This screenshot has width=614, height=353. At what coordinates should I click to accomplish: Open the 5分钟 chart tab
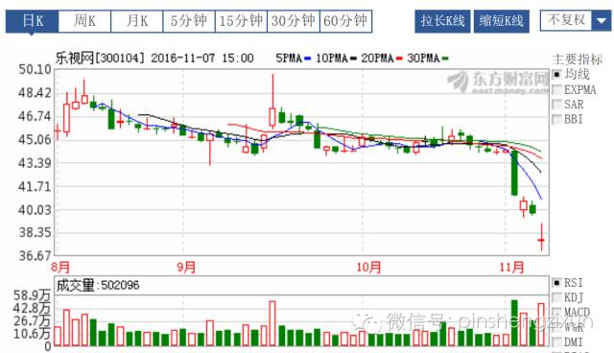[x=189, y=21]
